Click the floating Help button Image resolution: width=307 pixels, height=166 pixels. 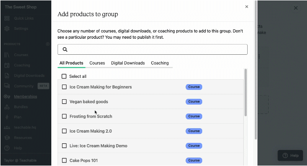pos(290,155)
